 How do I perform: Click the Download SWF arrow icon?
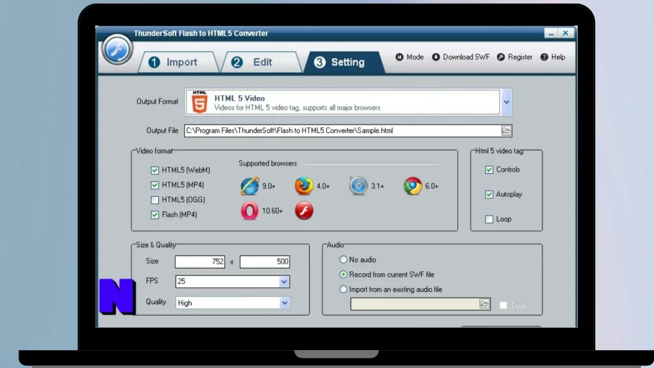[436, 57]
